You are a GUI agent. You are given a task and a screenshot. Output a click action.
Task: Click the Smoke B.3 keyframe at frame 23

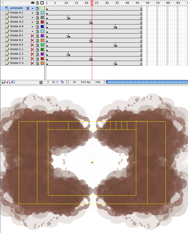click(92, 41)
